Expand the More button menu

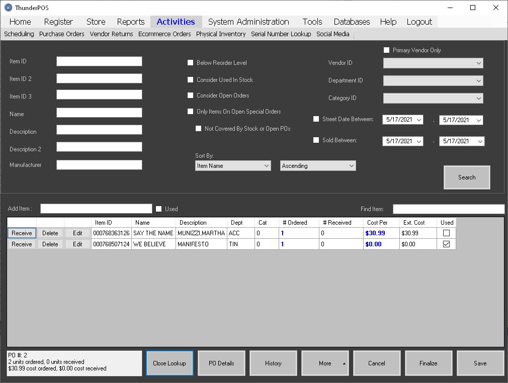coord(325,363)
